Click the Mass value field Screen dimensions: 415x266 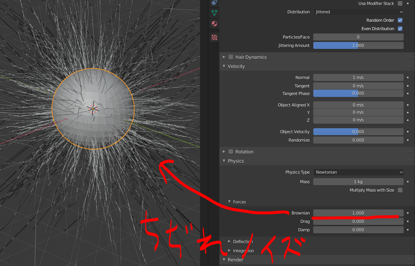pos(358,182)
